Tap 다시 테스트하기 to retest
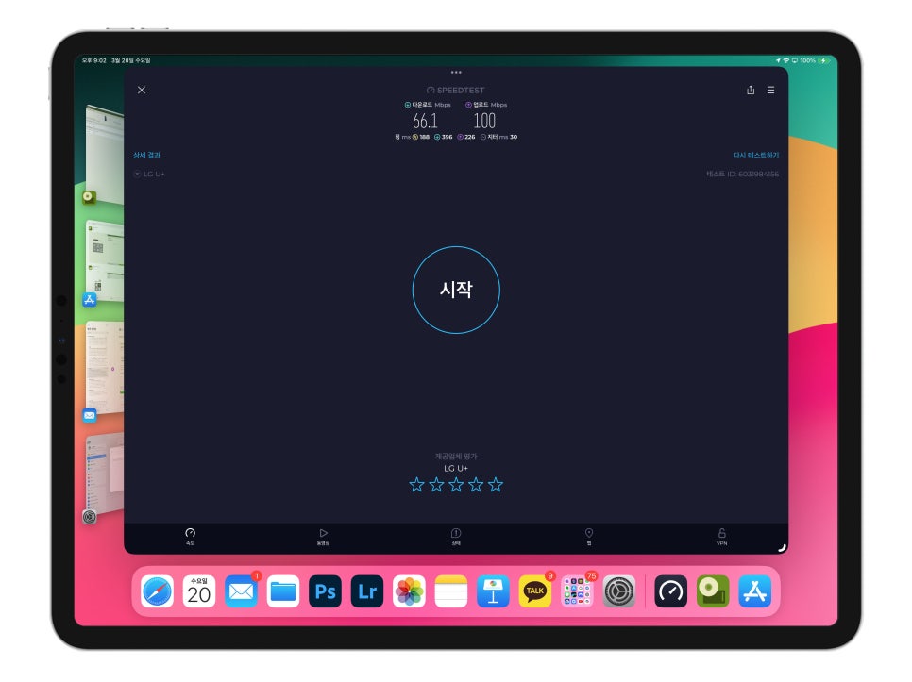Viewport: 912px width, 682px height. (755, 155)
